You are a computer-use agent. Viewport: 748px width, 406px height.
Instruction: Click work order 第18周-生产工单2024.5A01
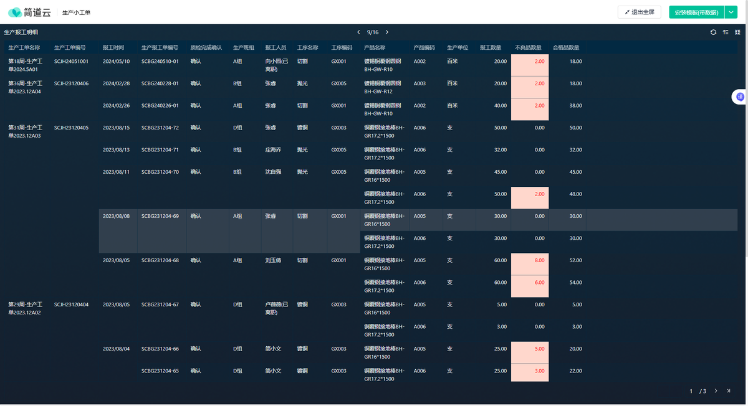coord(26,65)
